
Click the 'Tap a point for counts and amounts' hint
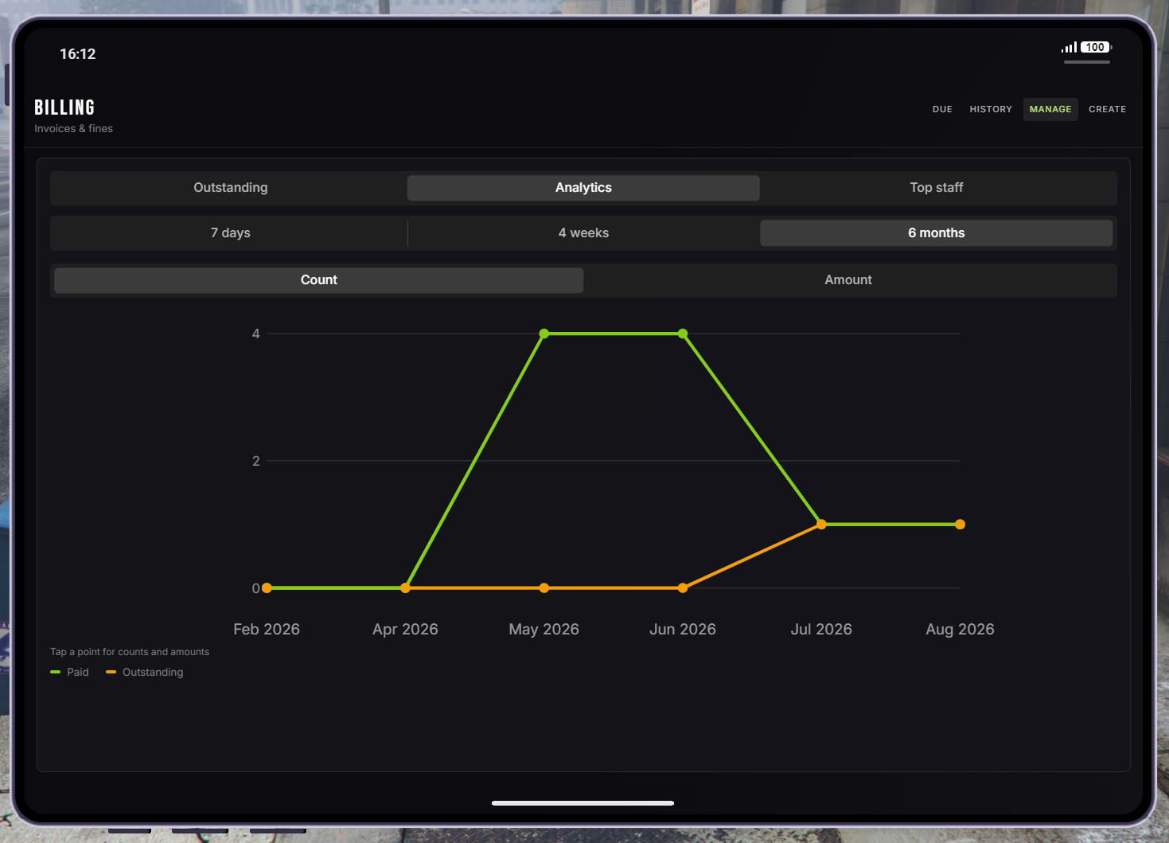click(x=130, y=652)
